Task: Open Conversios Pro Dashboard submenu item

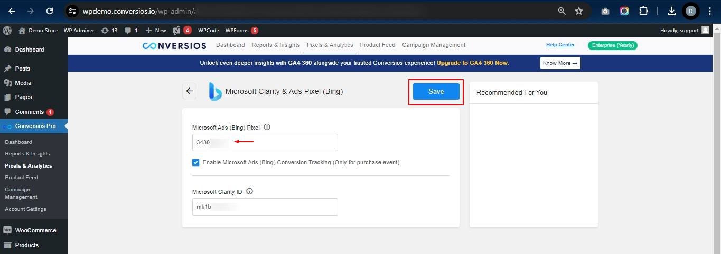Action: tap(18, 142)
